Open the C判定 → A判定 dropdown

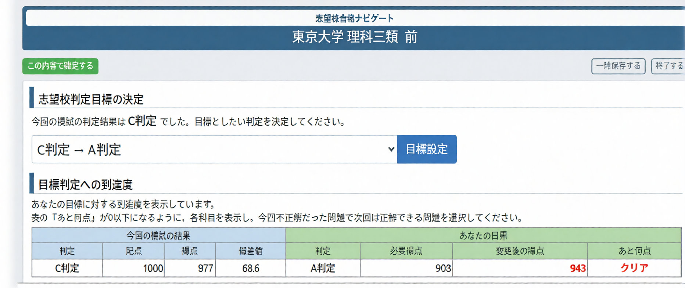pos(214,149)
